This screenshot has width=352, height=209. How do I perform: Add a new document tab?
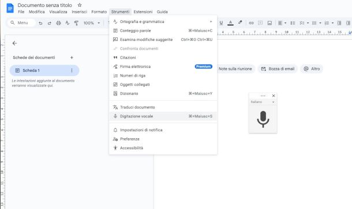click(x=72, y=58)
